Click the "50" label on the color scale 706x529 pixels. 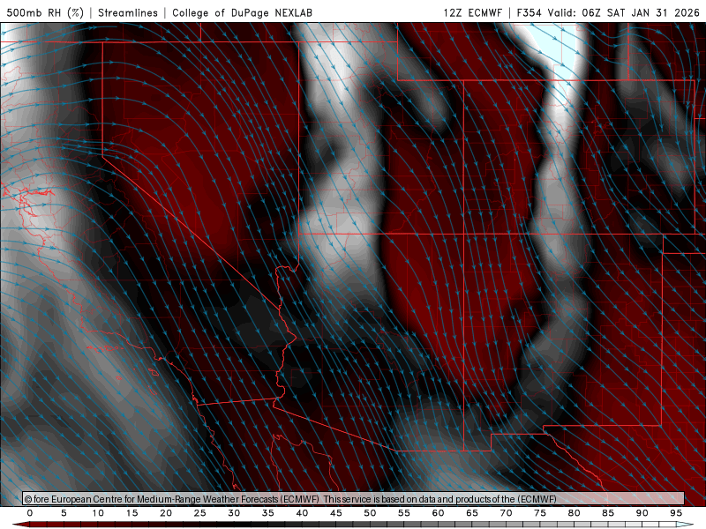click(x=370, y=513)
